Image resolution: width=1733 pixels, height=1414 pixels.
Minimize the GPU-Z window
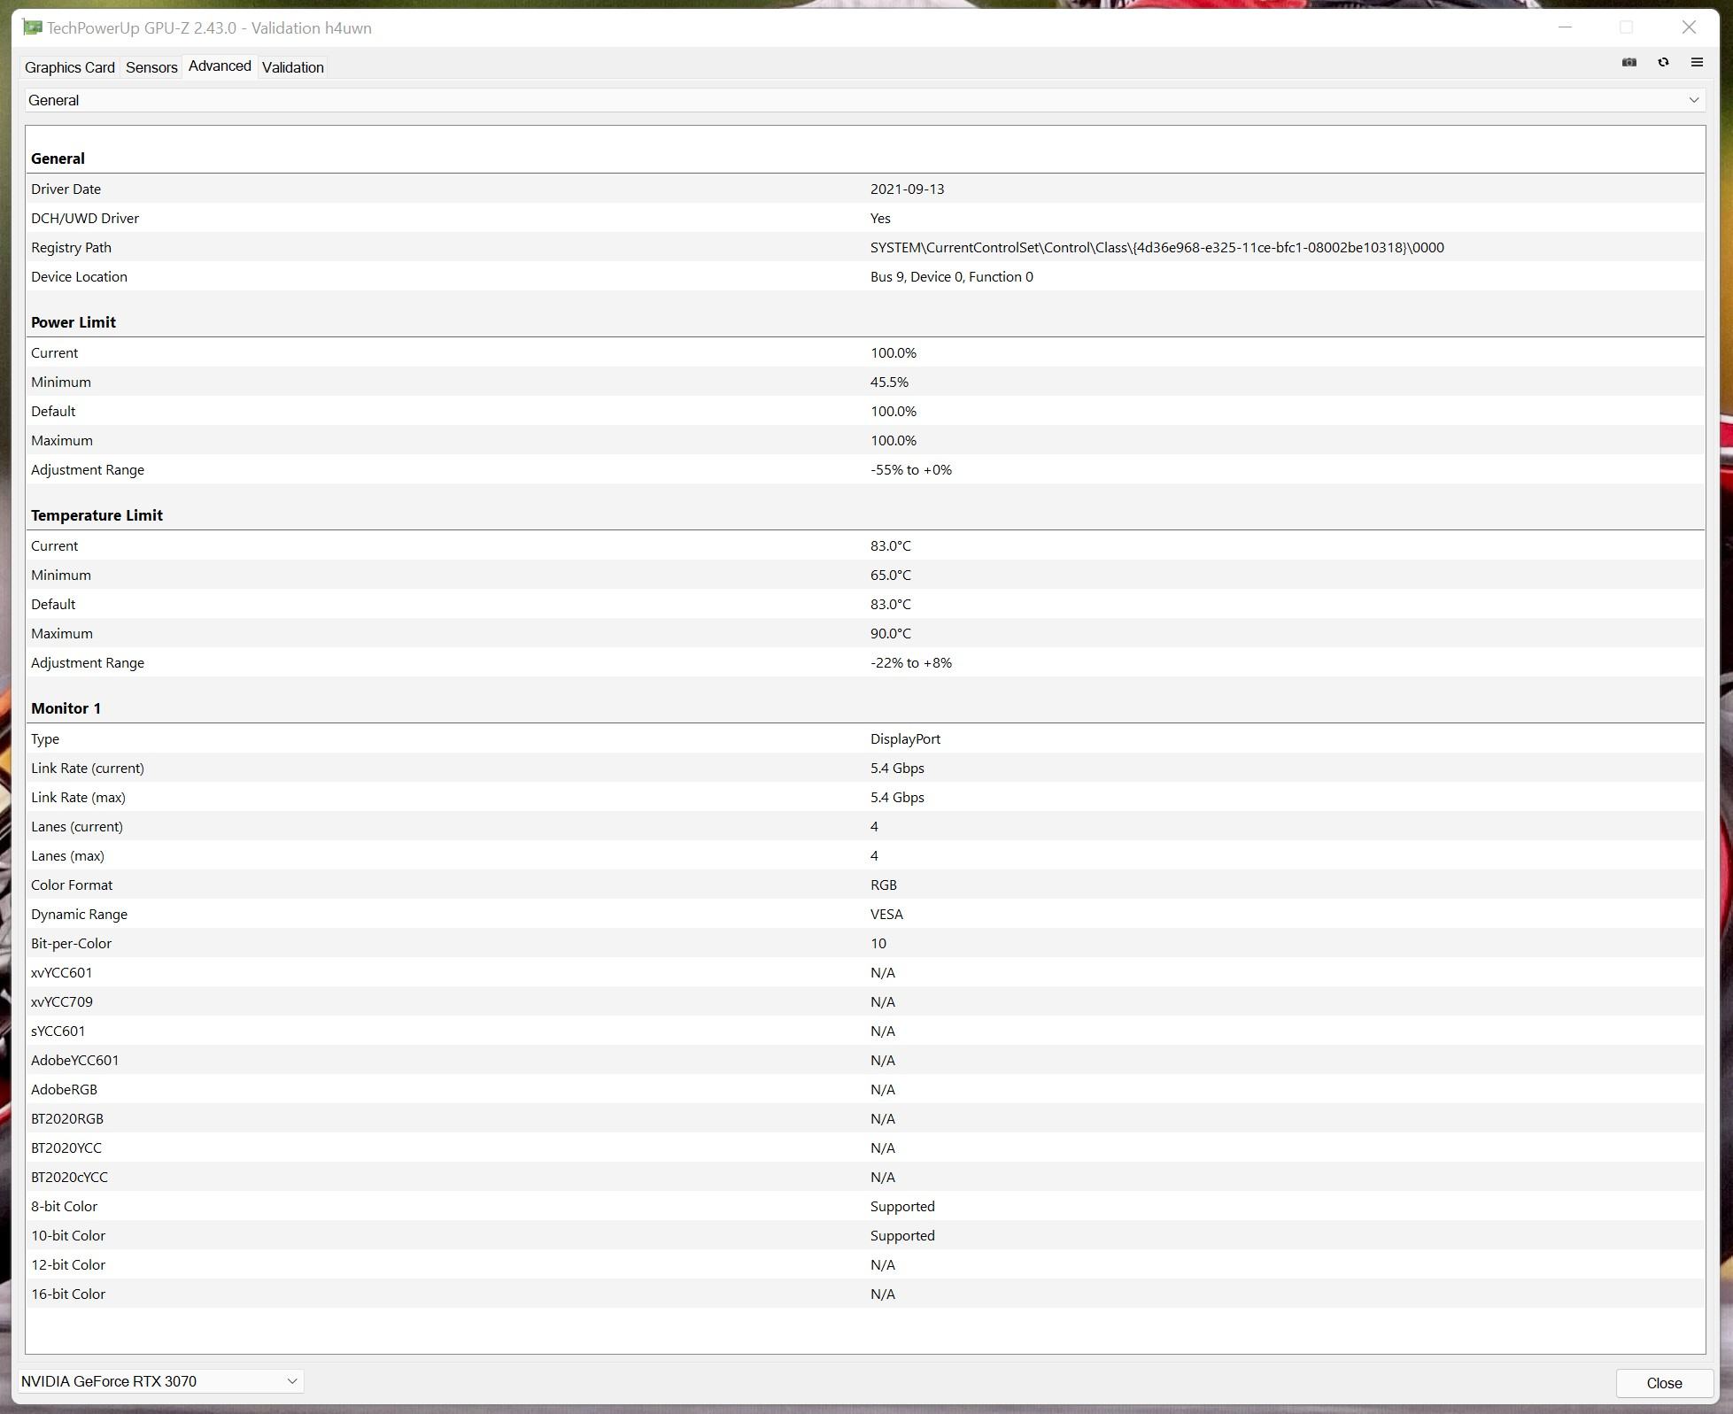1565,27
